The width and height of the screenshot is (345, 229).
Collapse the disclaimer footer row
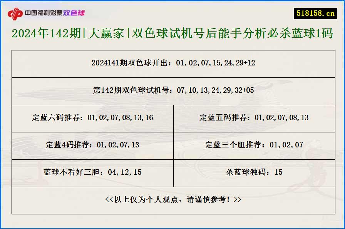(x=172, y=200)
